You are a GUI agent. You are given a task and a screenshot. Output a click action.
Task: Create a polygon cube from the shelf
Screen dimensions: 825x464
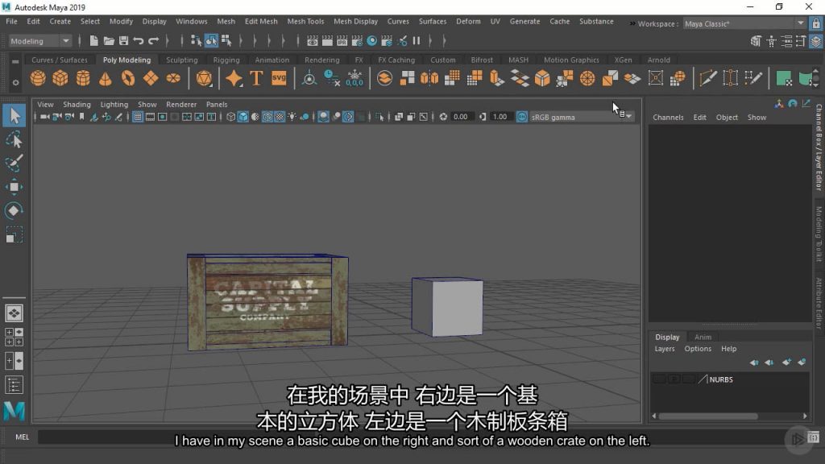(60, 78)
